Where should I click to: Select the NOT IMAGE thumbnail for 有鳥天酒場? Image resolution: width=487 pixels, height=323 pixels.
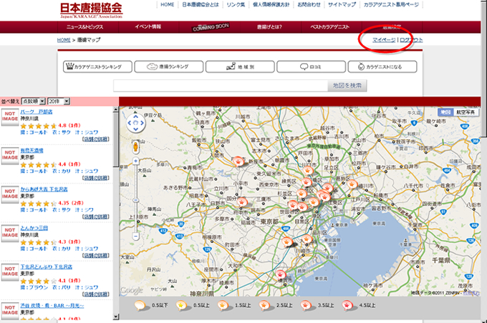click(10, 155)
